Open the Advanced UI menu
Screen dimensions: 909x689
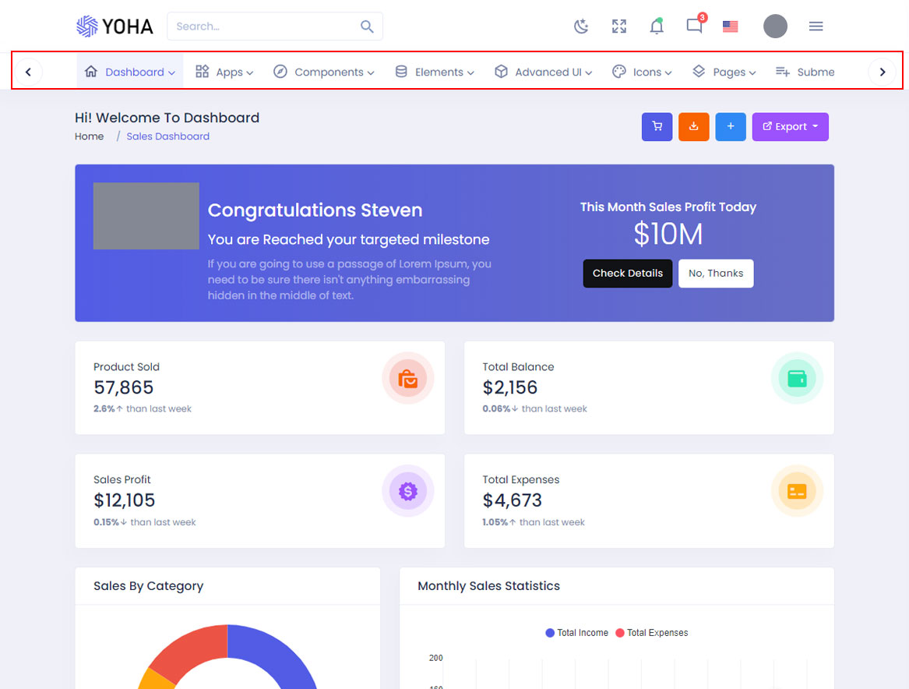click(543, 72)
